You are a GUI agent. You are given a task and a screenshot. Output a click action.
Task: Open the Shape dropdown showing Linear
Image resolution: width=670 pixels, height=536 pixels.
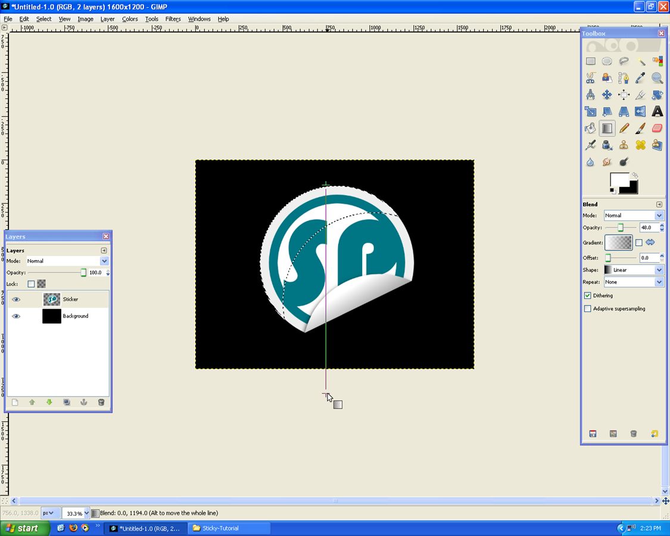tap(633, 270)
